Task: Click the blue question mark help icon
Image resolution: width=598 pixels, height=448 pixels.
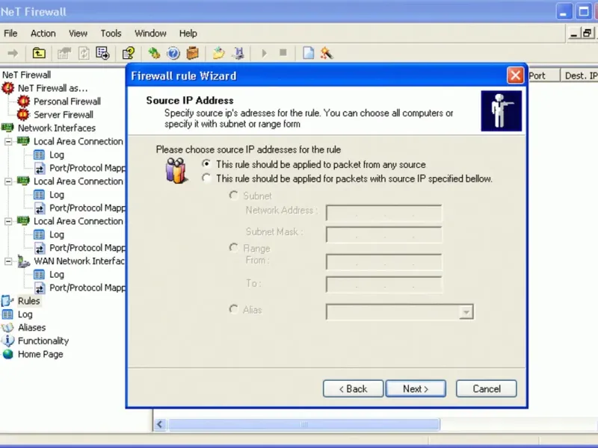Action: 173,53
